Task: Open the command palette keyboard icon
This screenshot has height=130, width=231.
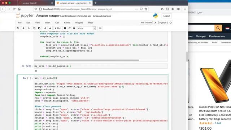Action: (x=100, y=28)
